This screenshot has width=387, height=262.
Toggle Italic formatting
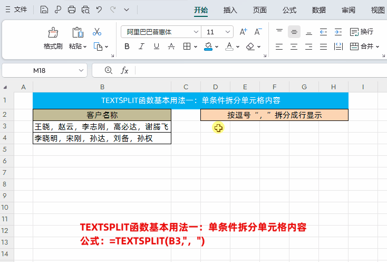(141, 46)
